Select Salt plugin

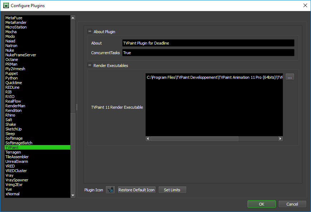(37, 120)
